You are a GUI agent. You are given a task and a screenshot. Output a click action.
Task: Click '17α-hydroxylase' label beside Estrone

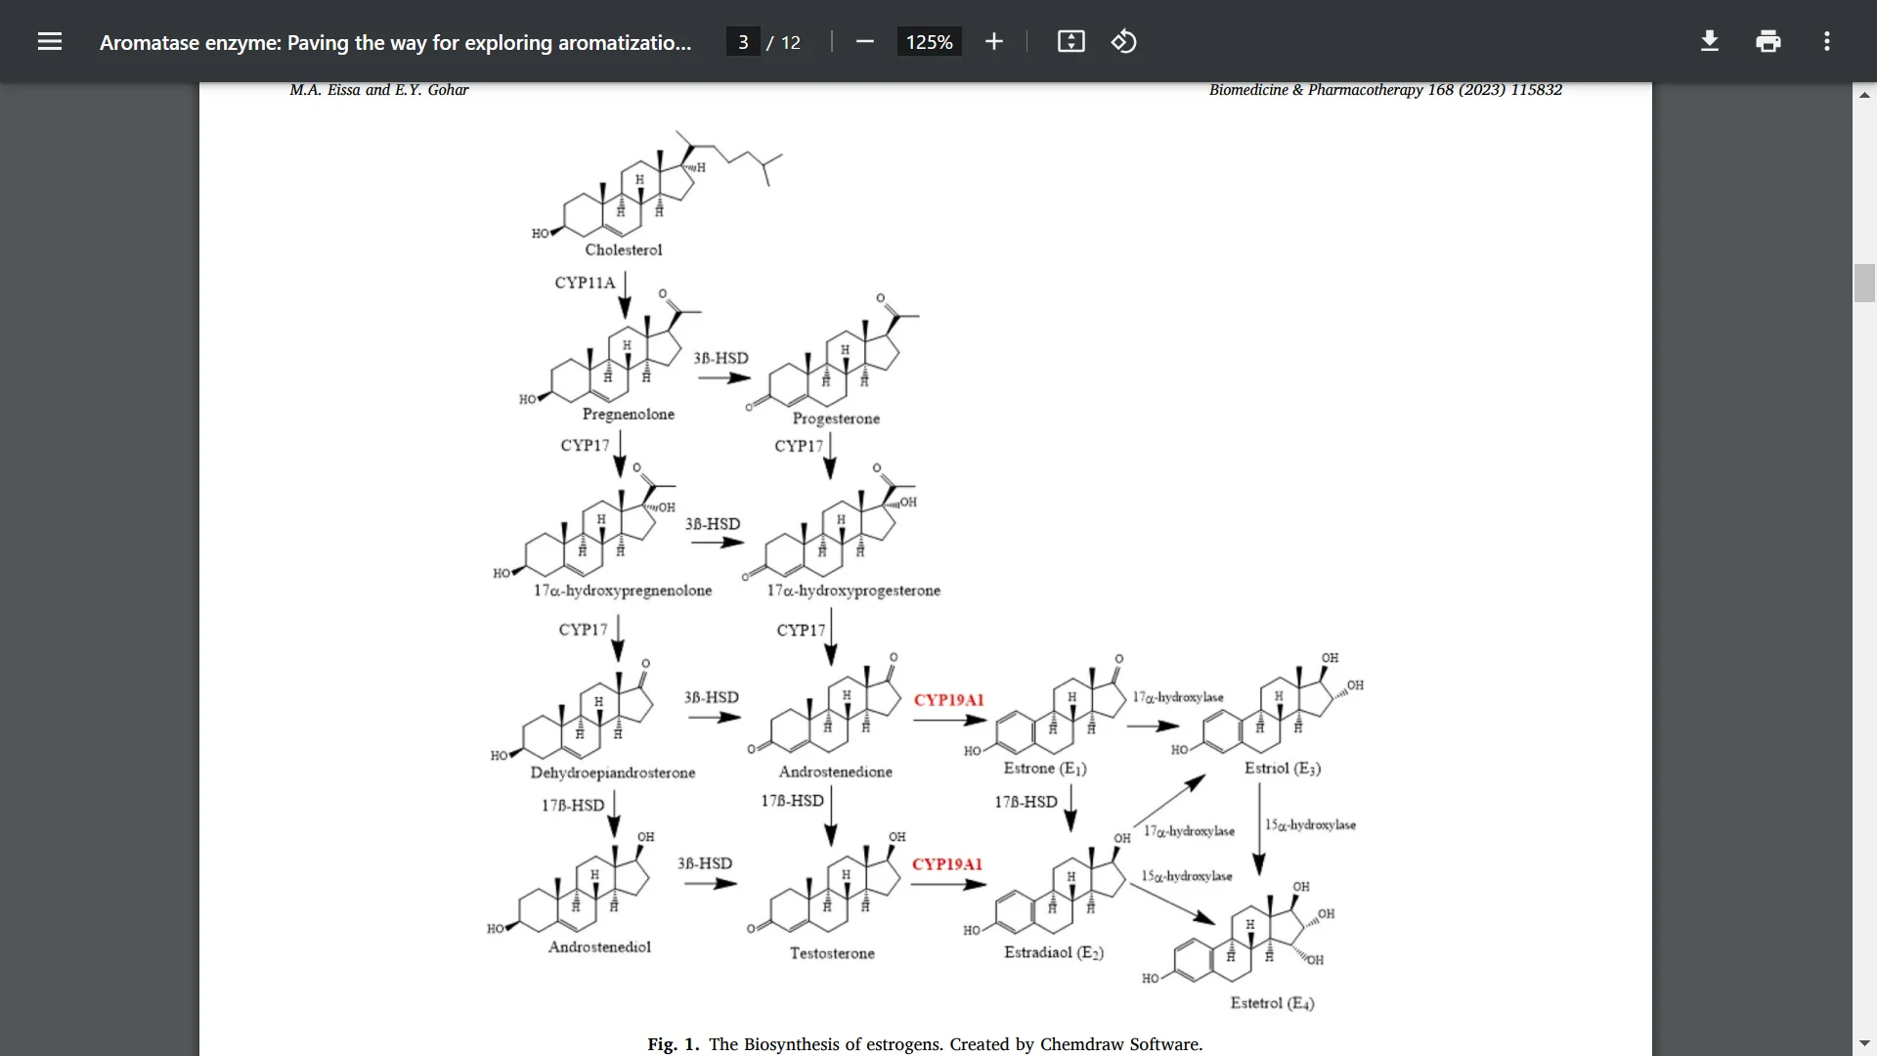click(x=1178, y=697)
